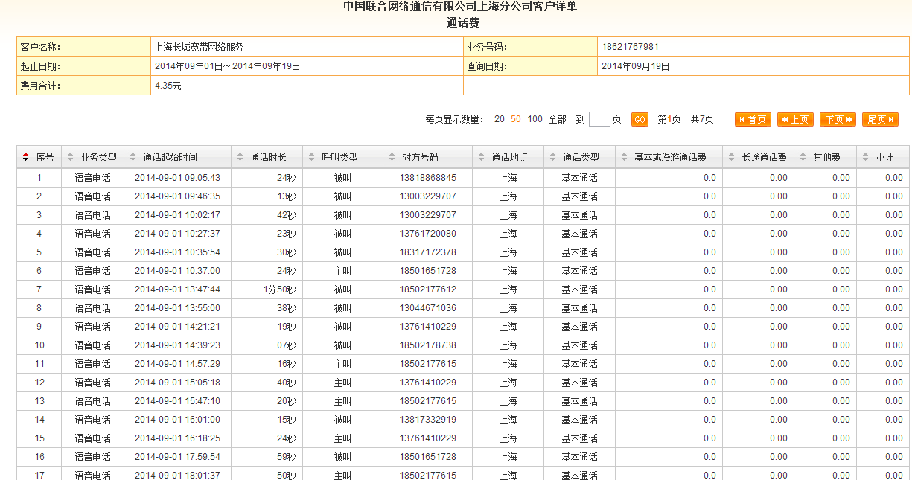
Task: Select 20 records per page
Action: point(500,119)
